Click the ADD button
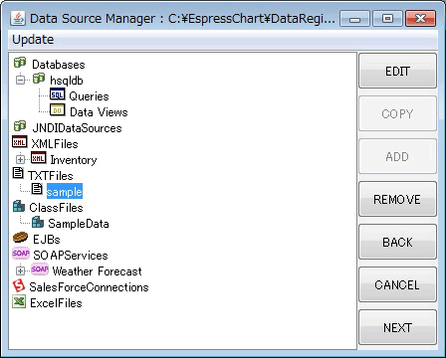Image resolution: width=446 pixels, height=358 pixels. [x=397, y=156]
